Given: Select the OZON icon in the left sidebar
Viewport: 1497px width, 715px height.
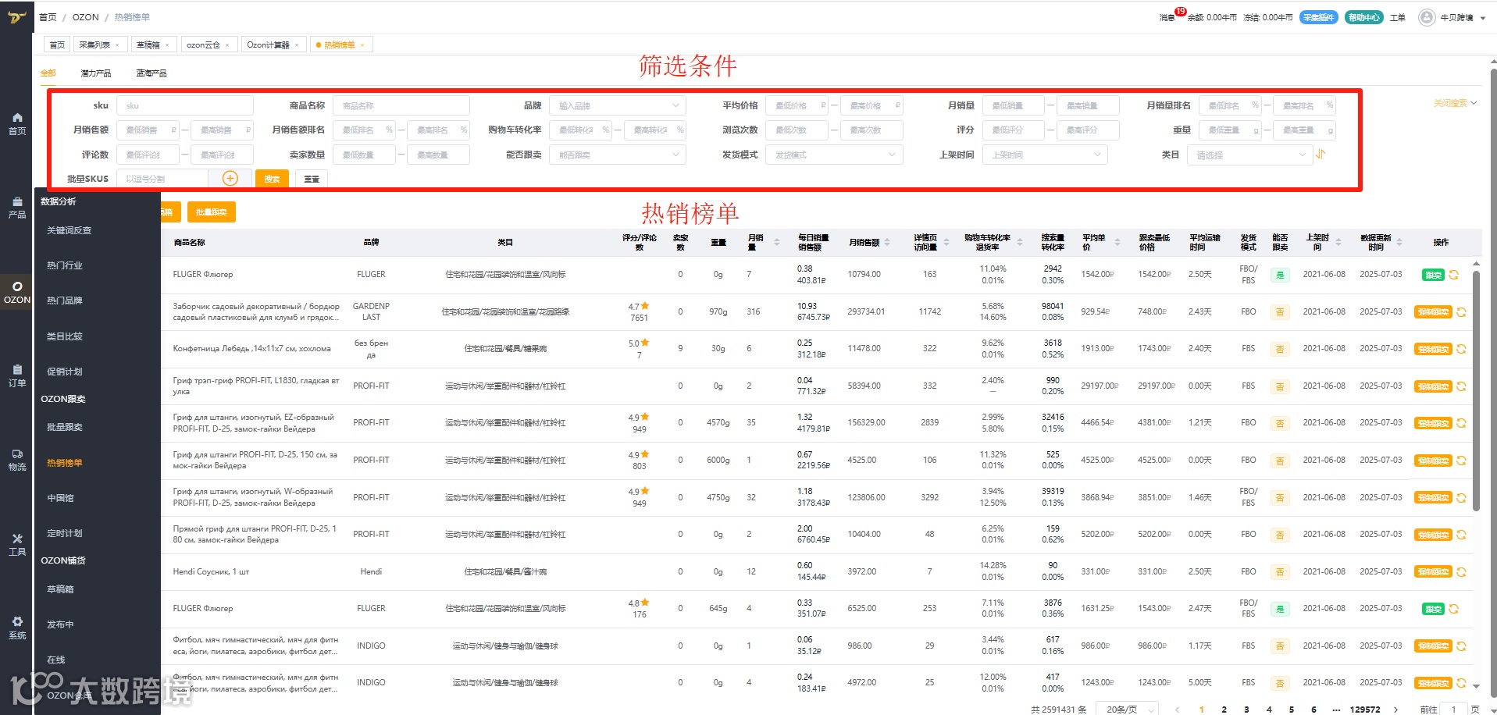Looking at the screenshot, I should click(17, 293).
